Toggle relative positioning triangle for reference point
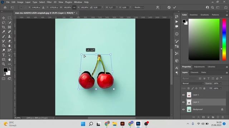The height and width of the screenshot is (128, 229). 43,7
